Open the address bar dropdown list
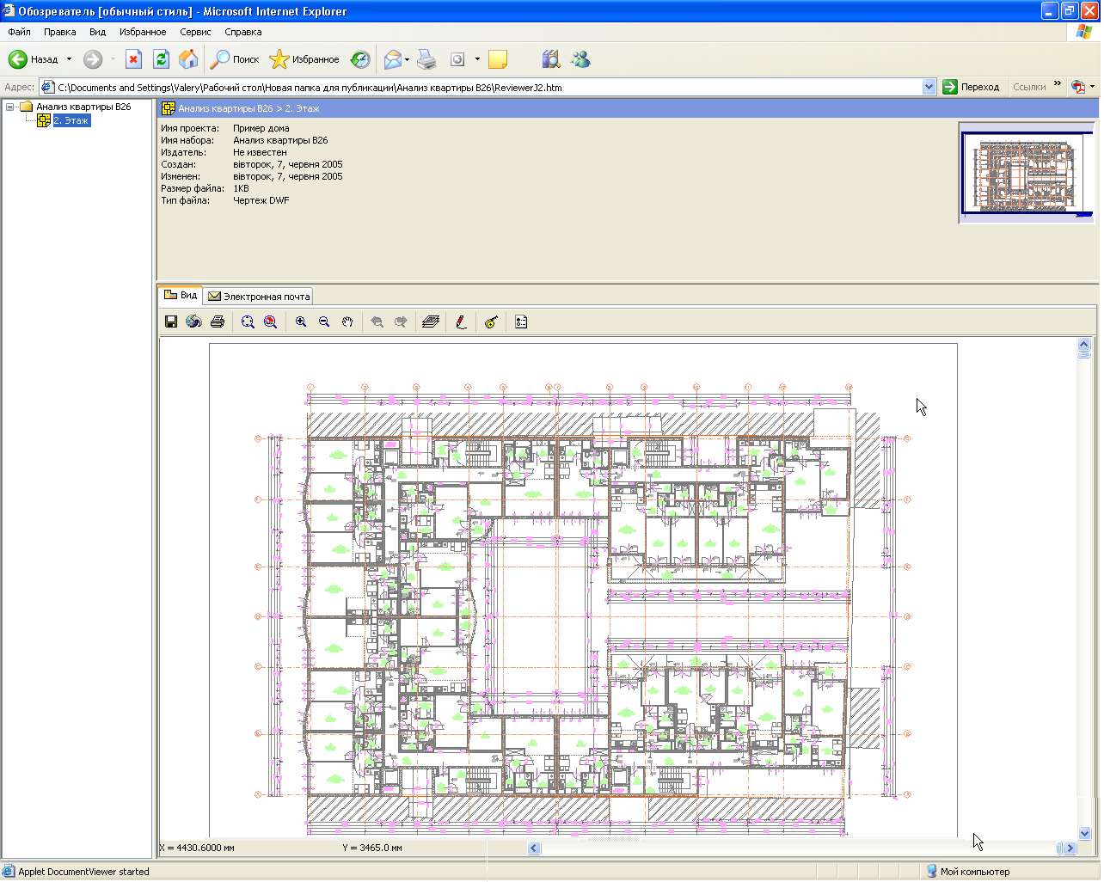This screenshot has width=1104, height=882. pyautogui.click(x=929, y=87)
